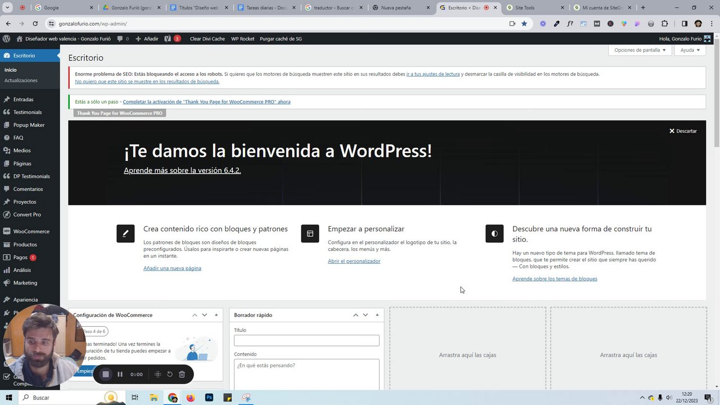Follow the Aprende sobre los temas de bloques link
Screen dimensions: 720x405
[x=555, y=279]
